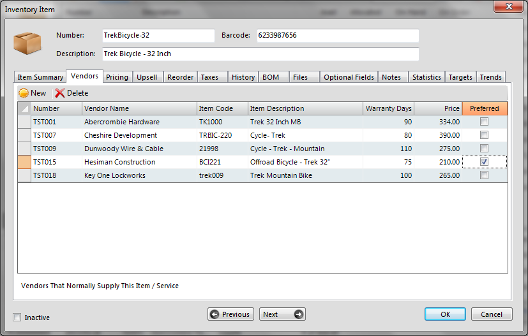This screenshot has height=336, width=528.
Task: Click the red X Delete icon
Action: tap(60, 93)
